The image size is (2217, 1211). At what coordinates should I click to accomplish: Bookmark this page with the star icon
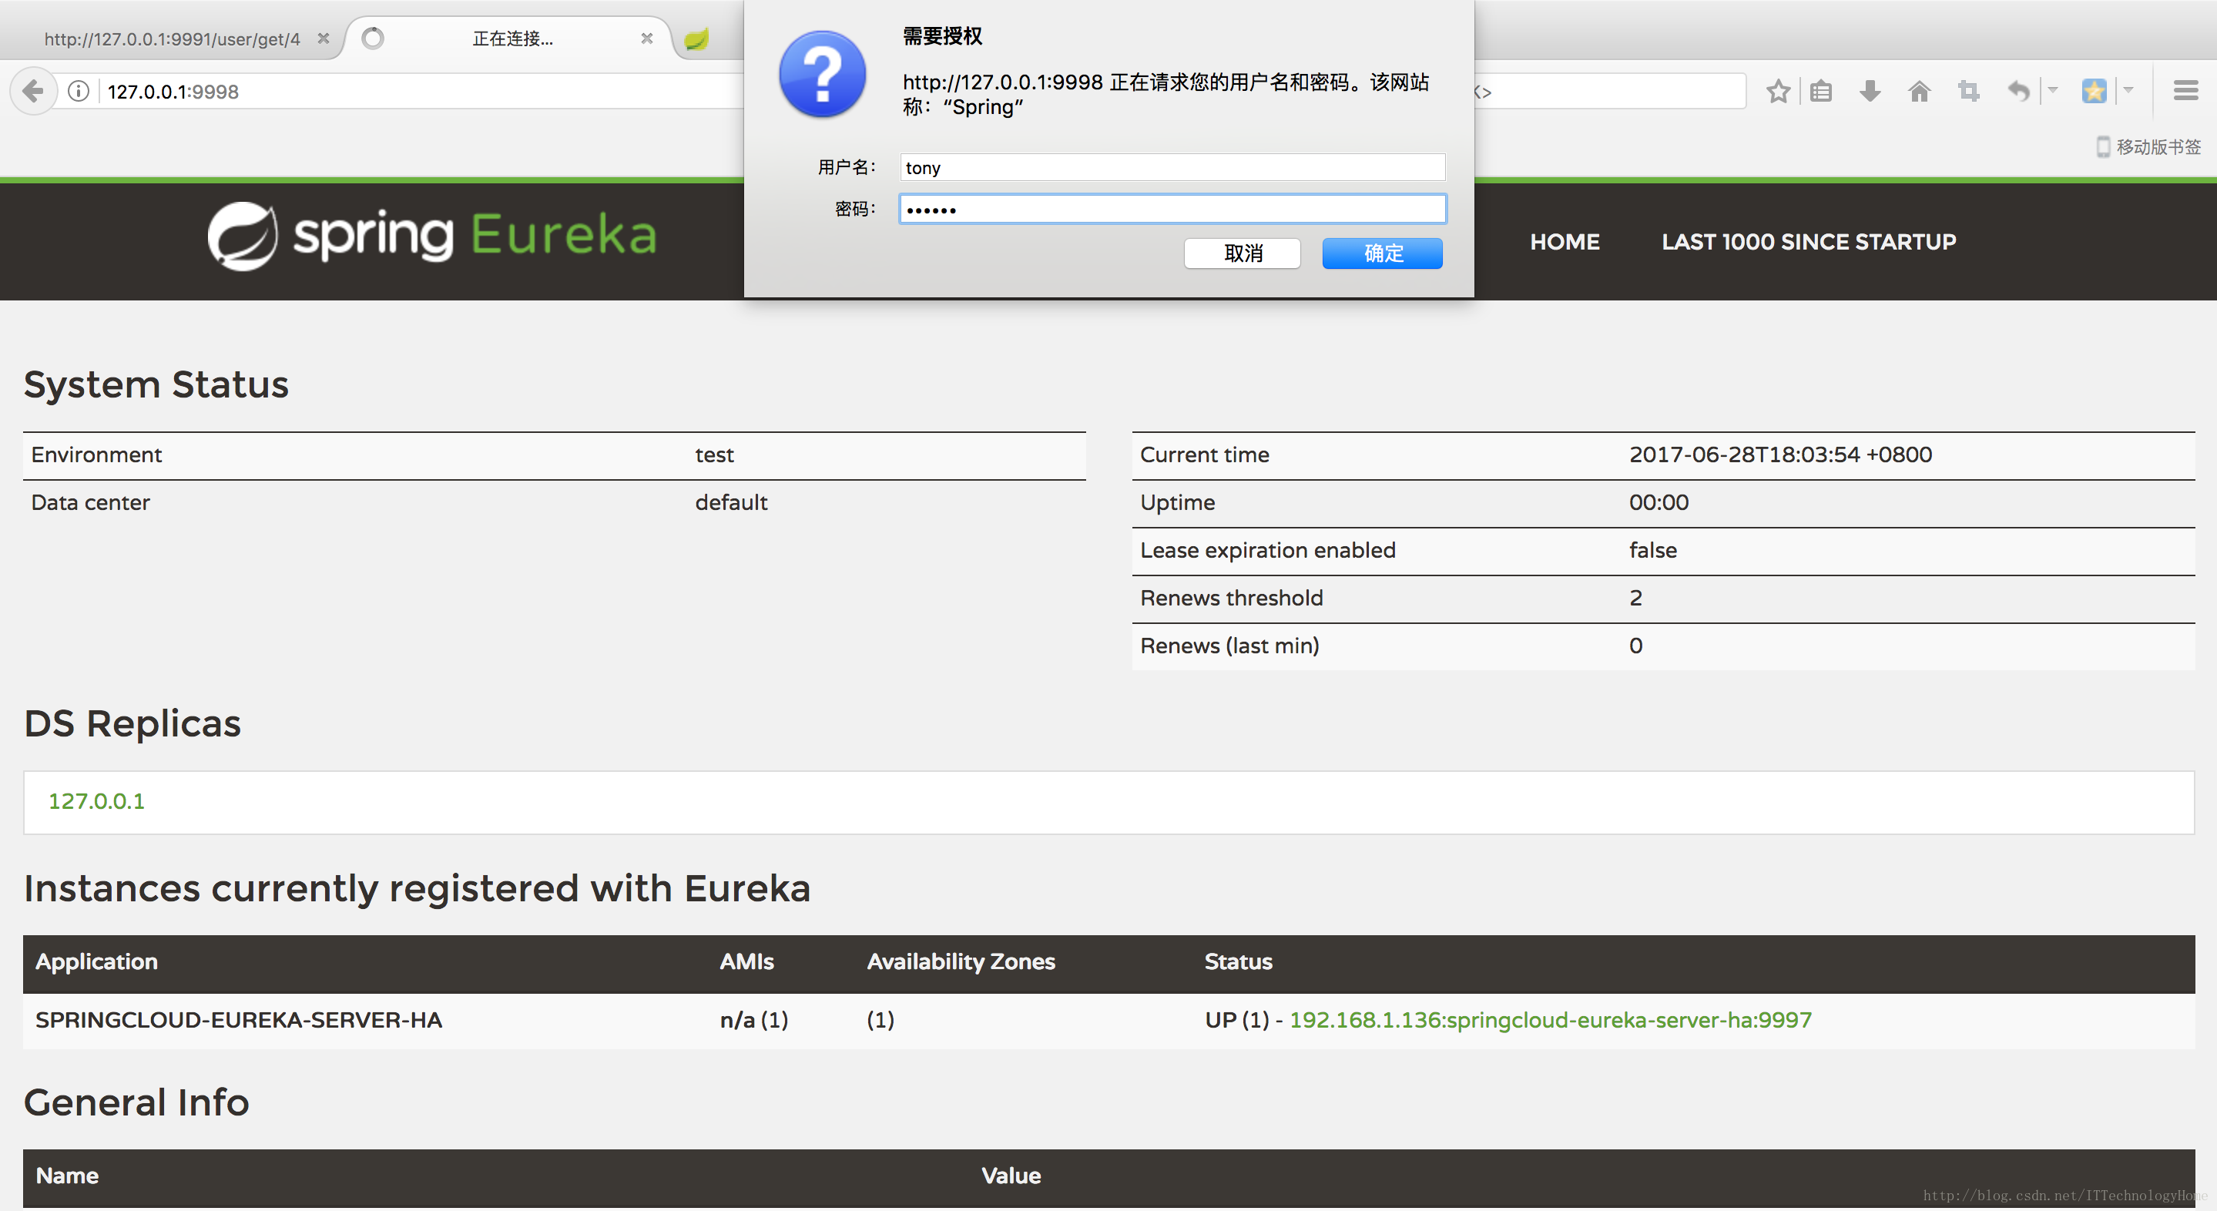coord(1778,91)
